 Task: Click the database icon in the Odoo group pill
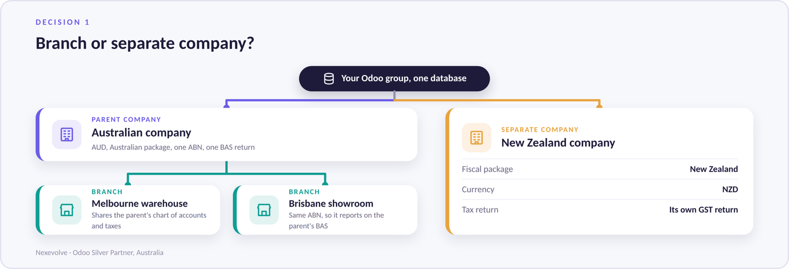[329, 79]
